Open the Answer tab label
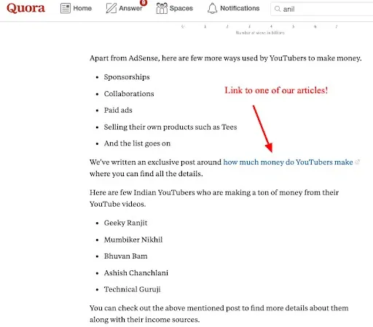Viewport: 373px width, 327px height. 130,8
